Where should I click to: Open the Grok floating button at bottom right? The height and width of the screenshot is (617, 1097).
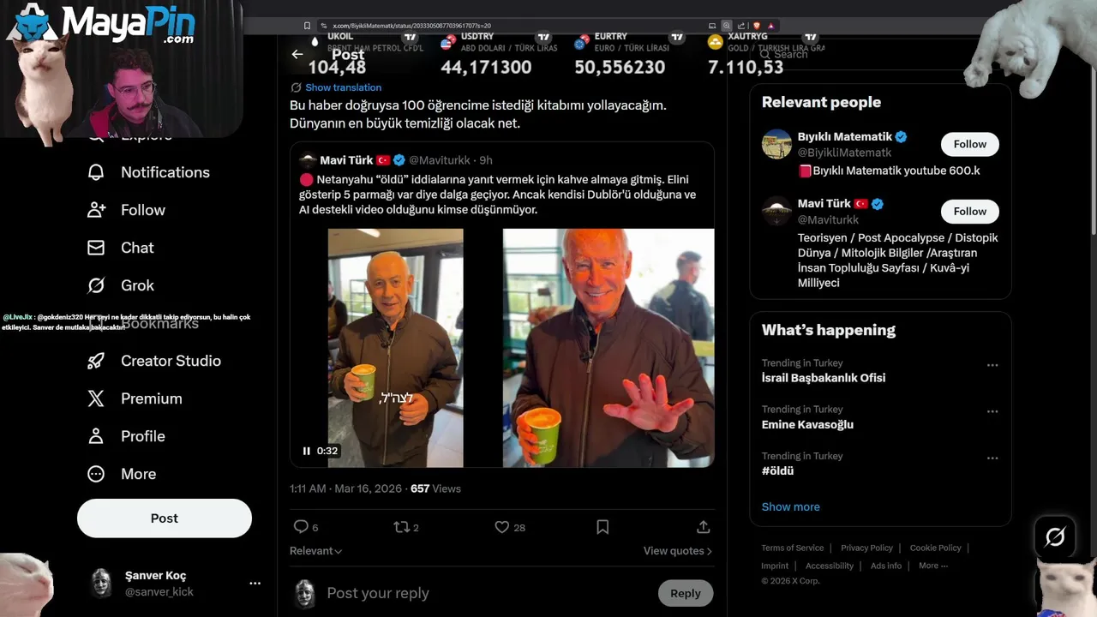pyautogui.click(x=1055, y=536)
